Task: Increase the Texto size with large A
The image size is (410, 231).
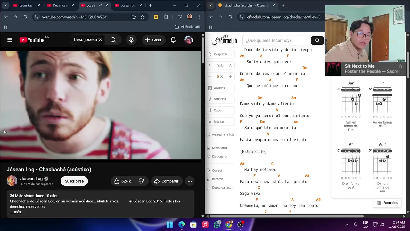Action: [x=230, y=65]
